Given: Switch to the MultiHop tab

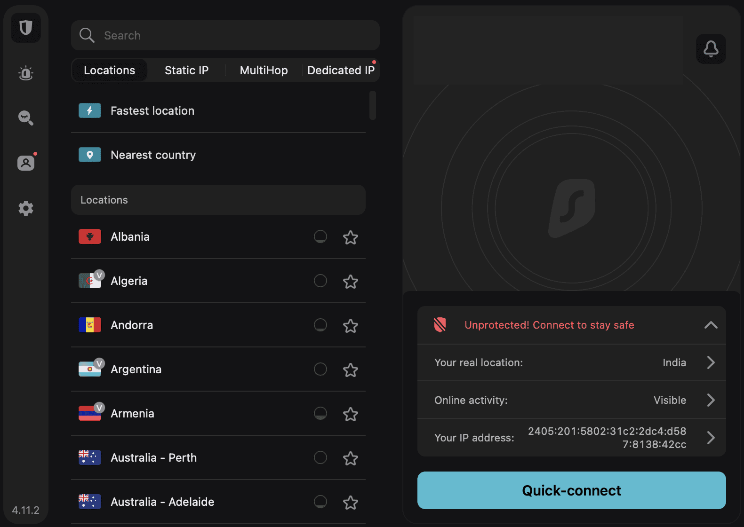Looking at the screenshot, I should click(x=264, y=71).
